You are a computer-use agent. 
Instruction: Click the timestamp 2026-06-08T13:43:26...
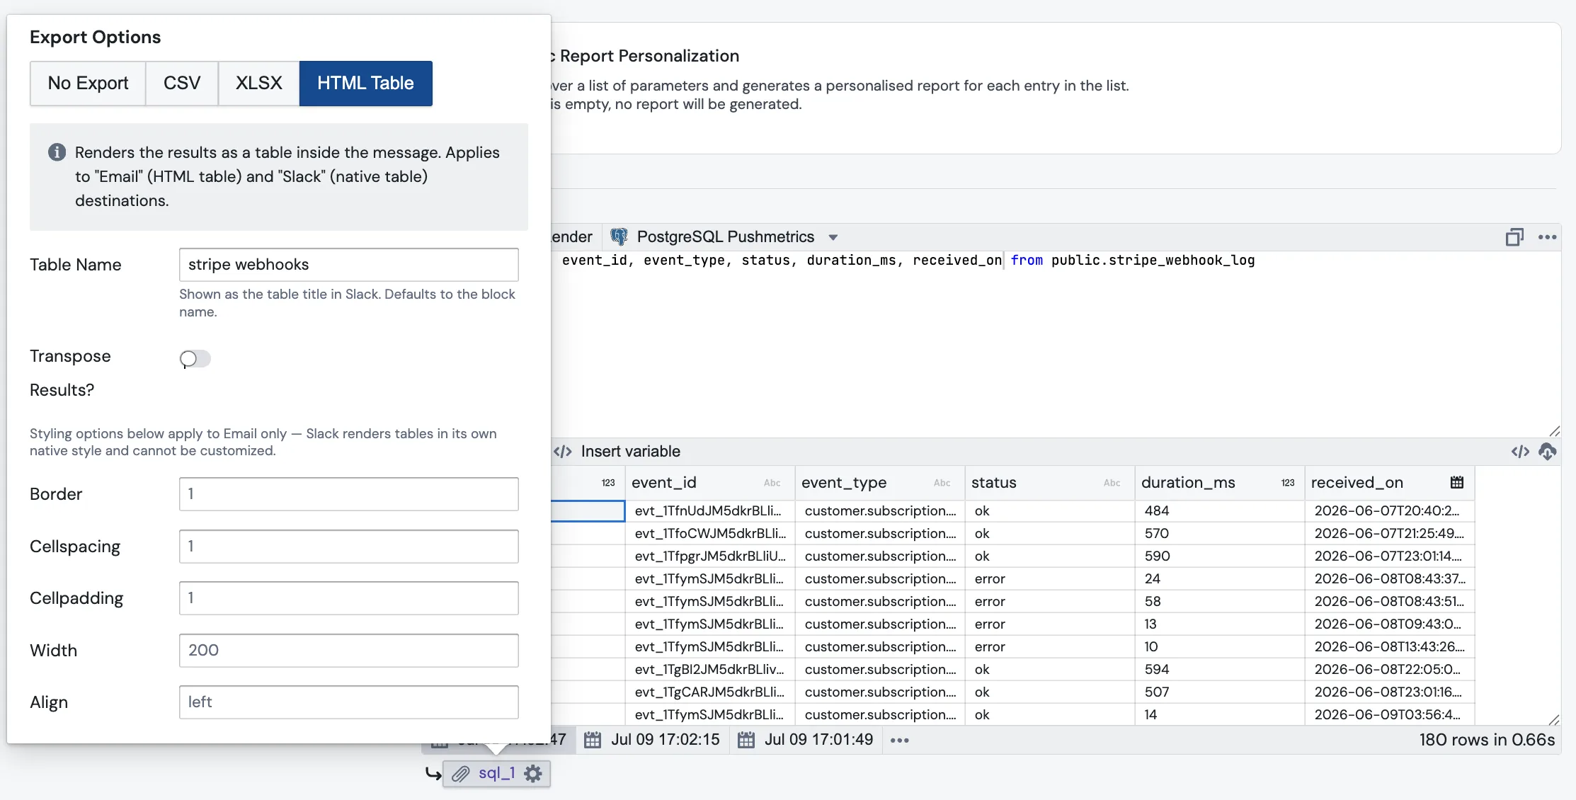click(1390, 647)
